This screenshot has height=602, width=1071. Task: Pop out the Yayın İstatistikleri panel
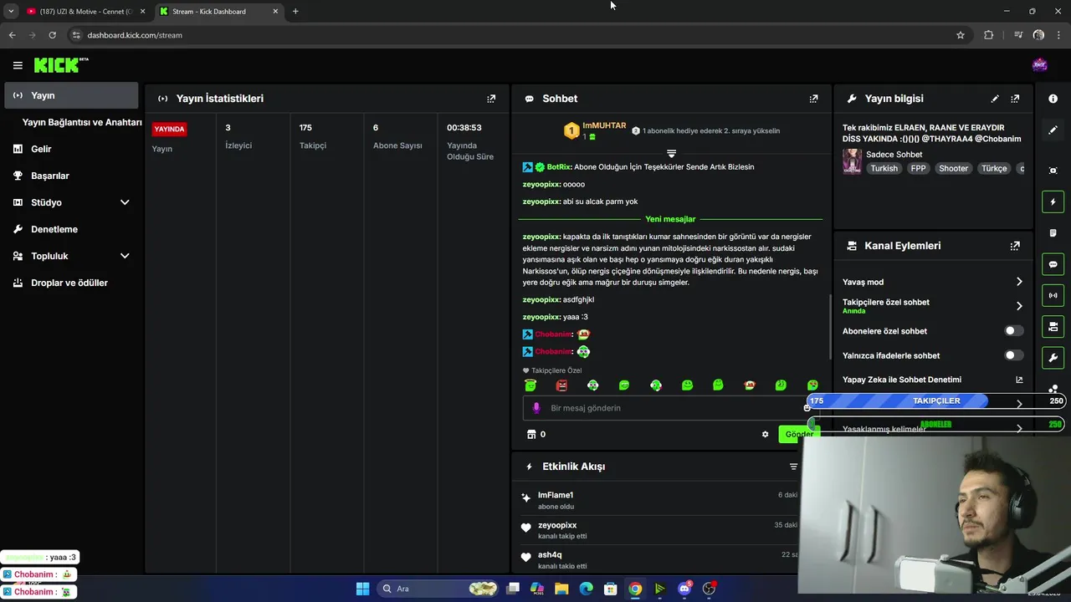491,99
